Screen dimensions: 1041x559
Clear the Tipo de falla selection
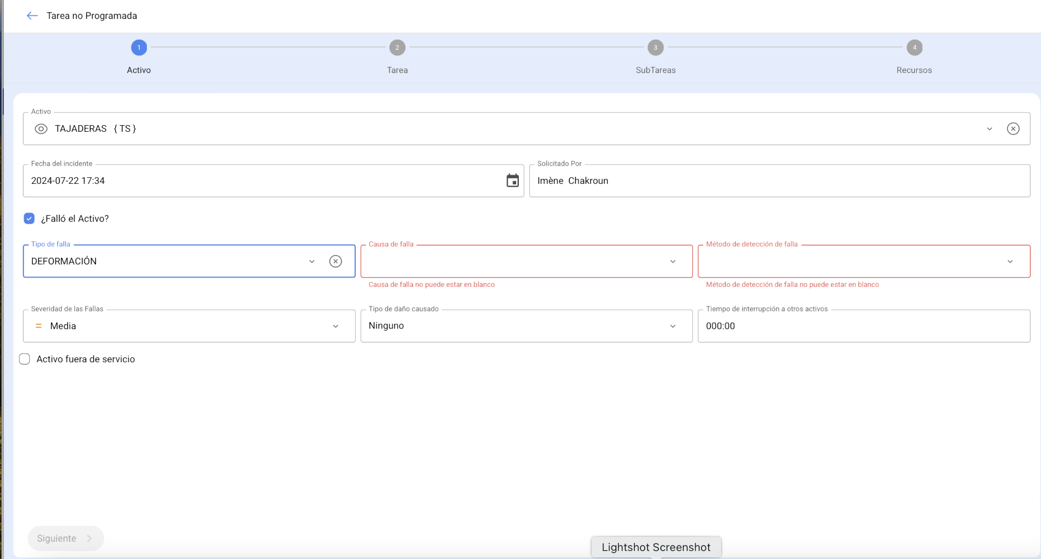(x=336, y=261)
